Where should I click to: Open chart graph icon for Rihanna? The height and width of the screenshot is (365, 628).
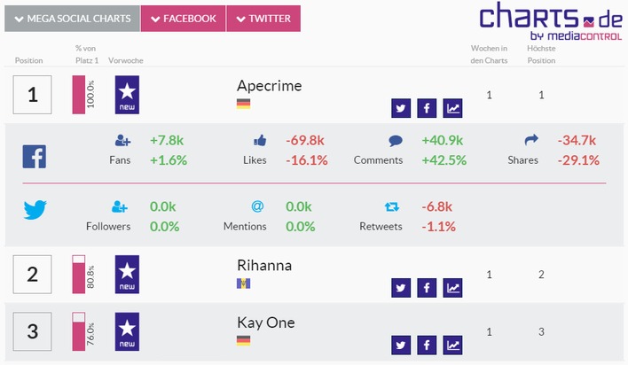tap(453, 288)
